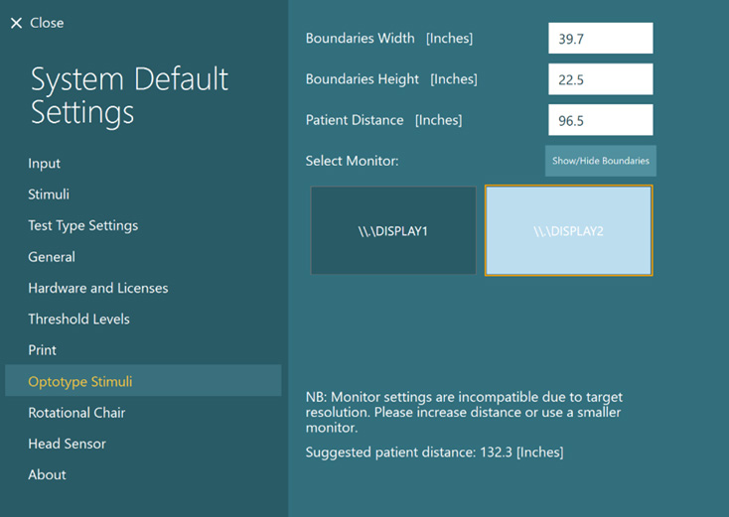Open Rotational Chair settings
The height and width of the screenshot is (517, 729).
click(76, 413)
